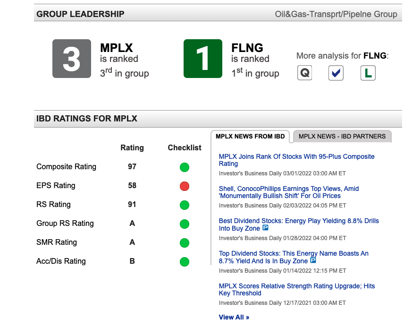404x328 pixels.
Task: Click the RS Rating value 91
Action: coord(132,204)
